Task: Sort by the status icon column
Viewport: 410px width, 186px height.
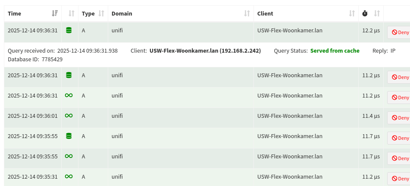Action: (72, 13)
